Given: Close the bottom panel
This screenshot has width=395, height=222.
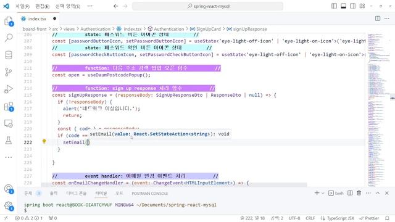Looking at the screenshot, I should click(x=387, y=193).
